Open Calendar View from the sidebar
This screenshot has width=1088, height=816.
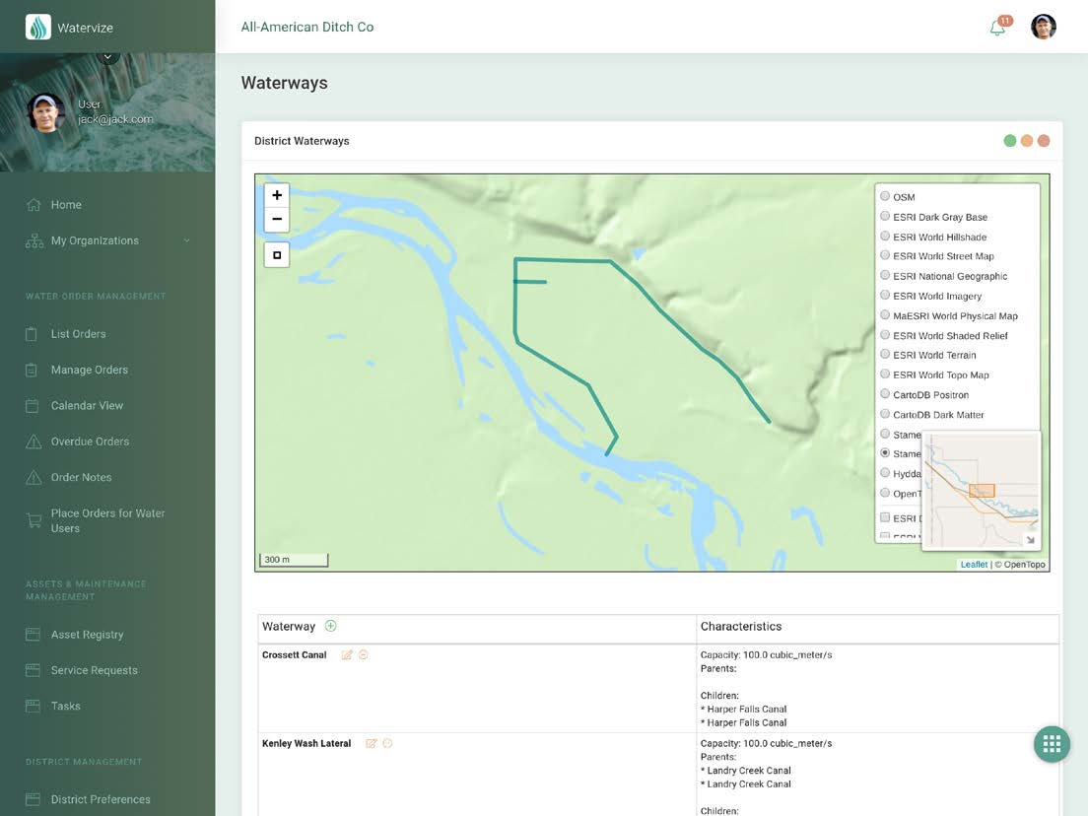pyautogui.click(x=86, y=405)
